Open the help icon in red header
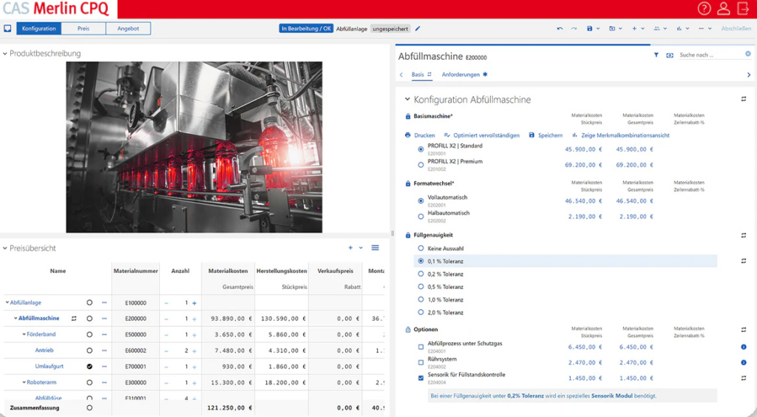 click(x=704, y=9)
